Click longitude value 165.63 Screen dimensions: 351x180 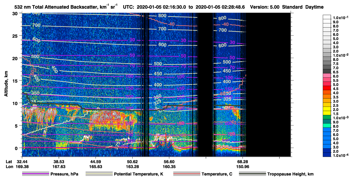96,167
